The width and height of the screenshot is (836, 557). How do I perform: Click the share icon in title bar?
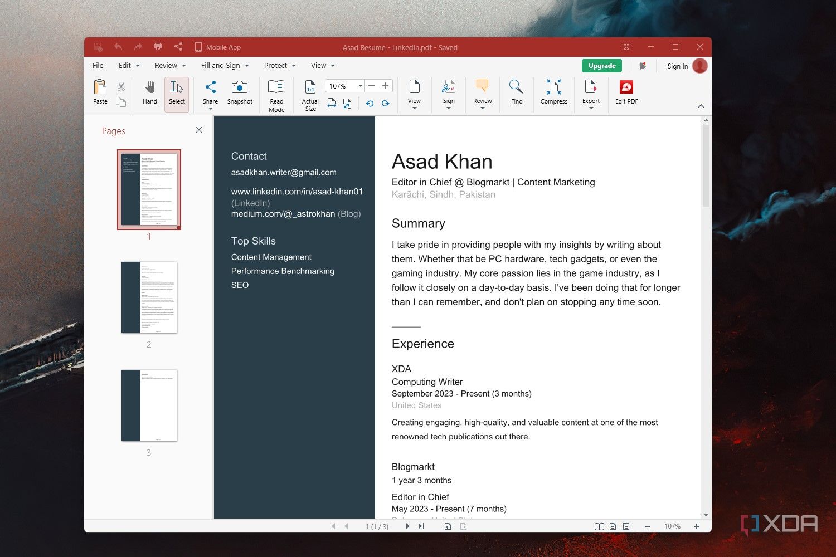pos(178,47)
